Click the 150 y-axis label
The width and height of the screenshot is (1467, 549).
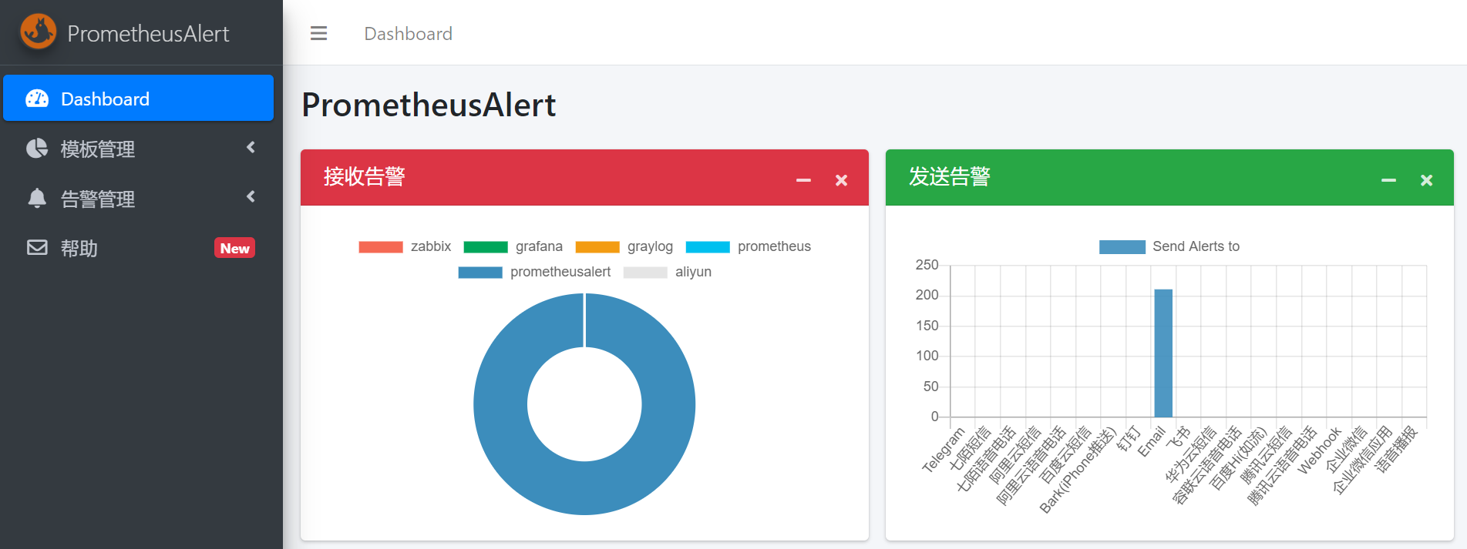927,326
